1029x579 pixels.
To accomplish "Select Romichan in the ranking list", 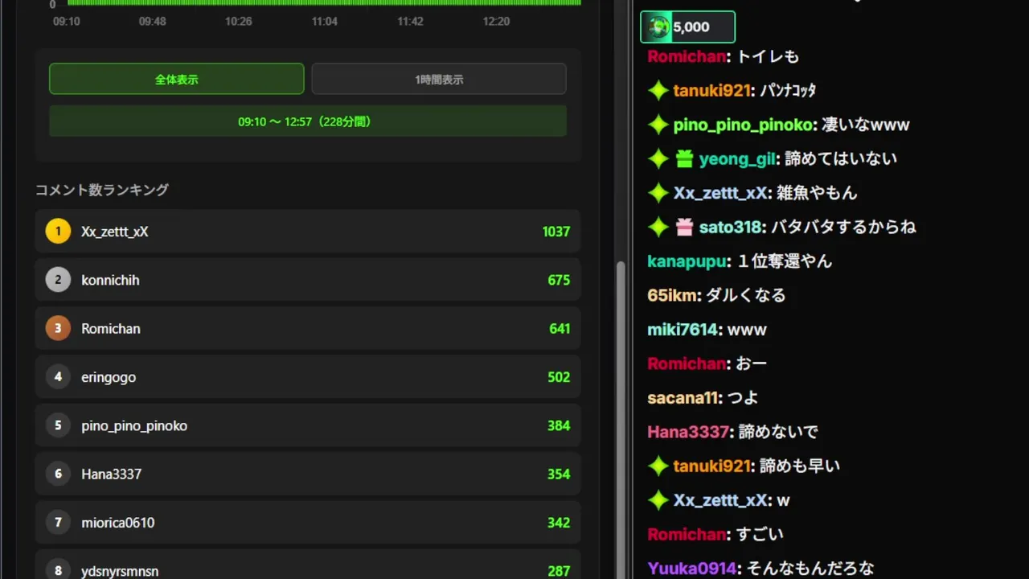I will (x=111, y=329).
